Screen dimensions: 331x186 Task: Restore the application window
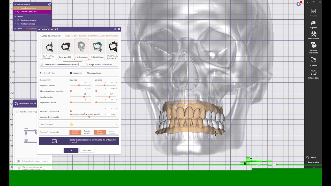[313, 2]
